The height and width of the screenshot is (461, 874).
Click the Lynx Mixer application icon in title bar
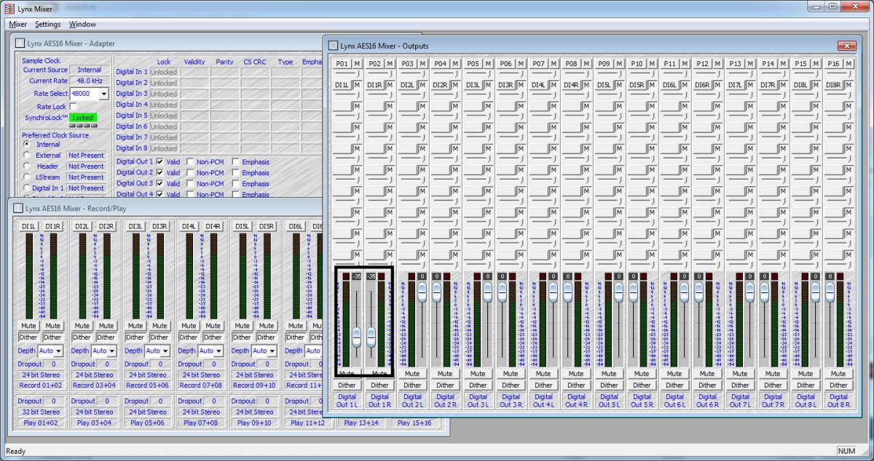pos(9,7)
